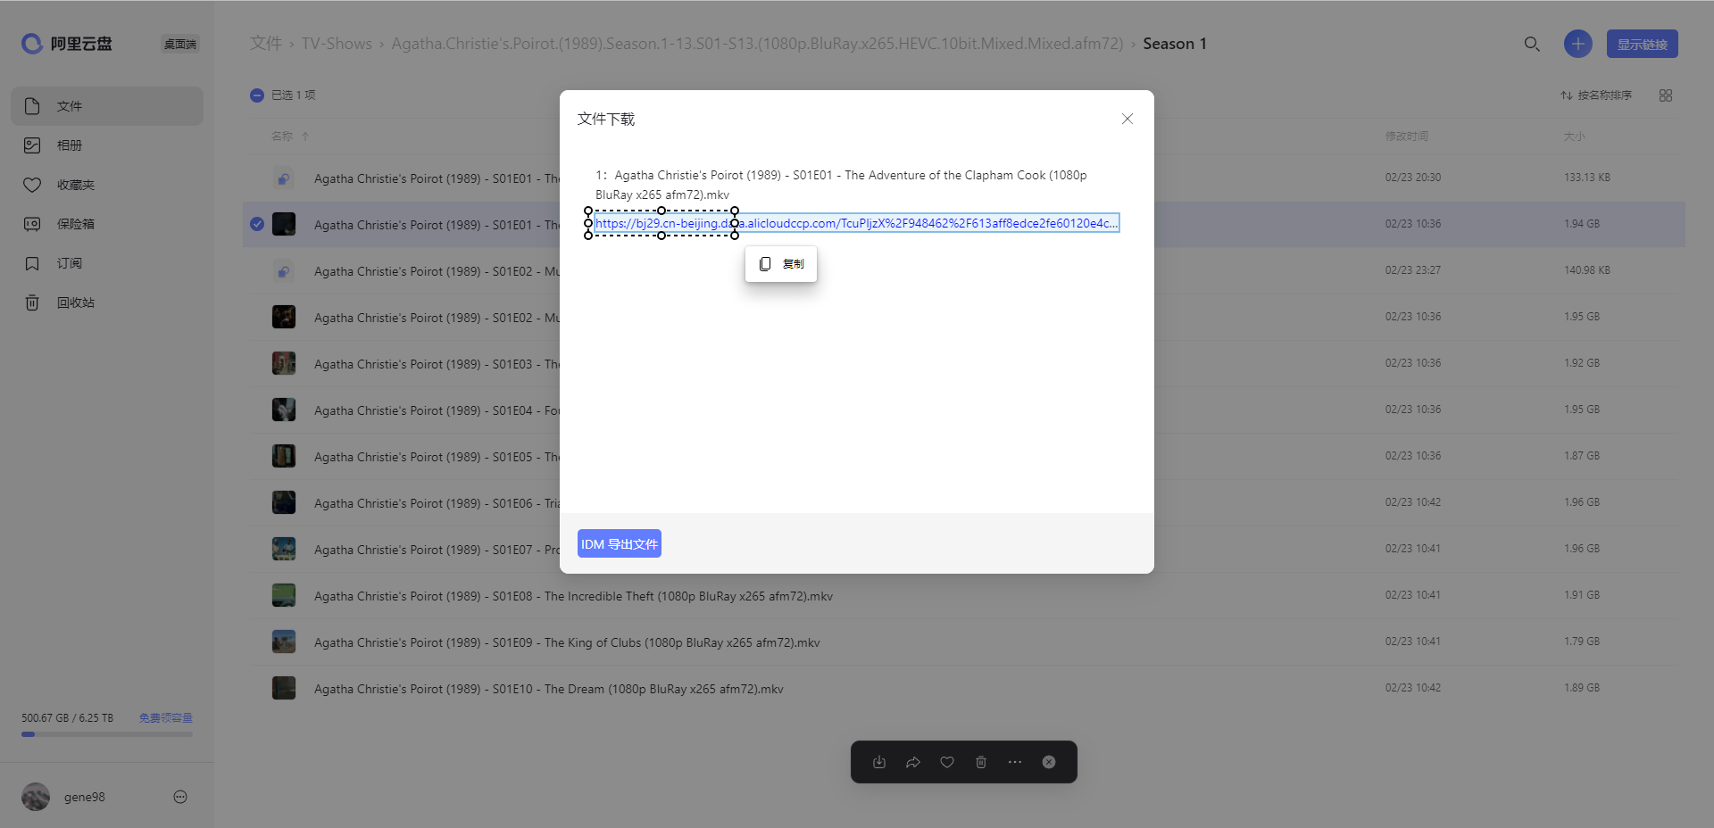
Task: Open the 订阅 subscriptions section
Action: (x=107, y=263)
